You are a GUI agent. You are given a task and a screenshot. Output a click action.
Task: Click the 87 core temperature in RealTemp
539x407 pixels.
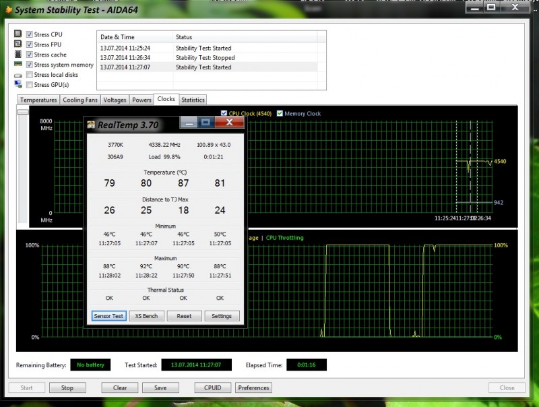click(183, 183)
